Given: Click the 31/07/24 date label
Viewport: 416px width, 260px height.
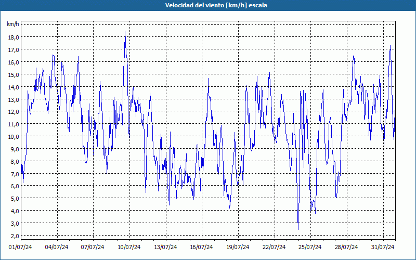Looking at the screenshot, I should tap(383, 248).
